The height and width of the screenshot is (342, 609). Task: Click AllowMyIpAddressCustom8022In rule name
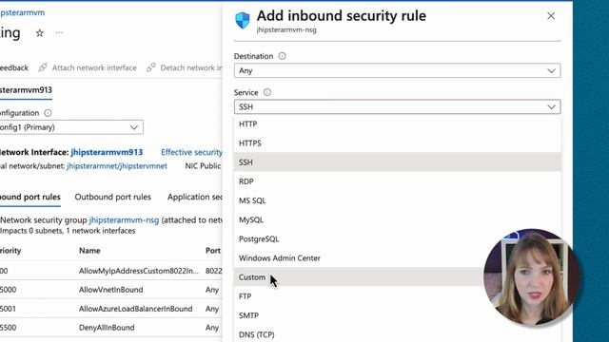click(139, 271)
